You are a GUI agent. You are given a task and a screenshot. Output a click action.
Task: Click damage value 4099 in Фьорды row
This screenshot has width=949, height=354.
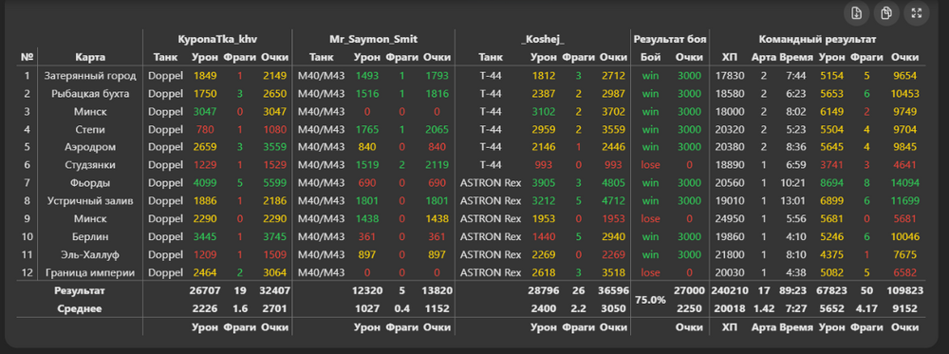205,183
